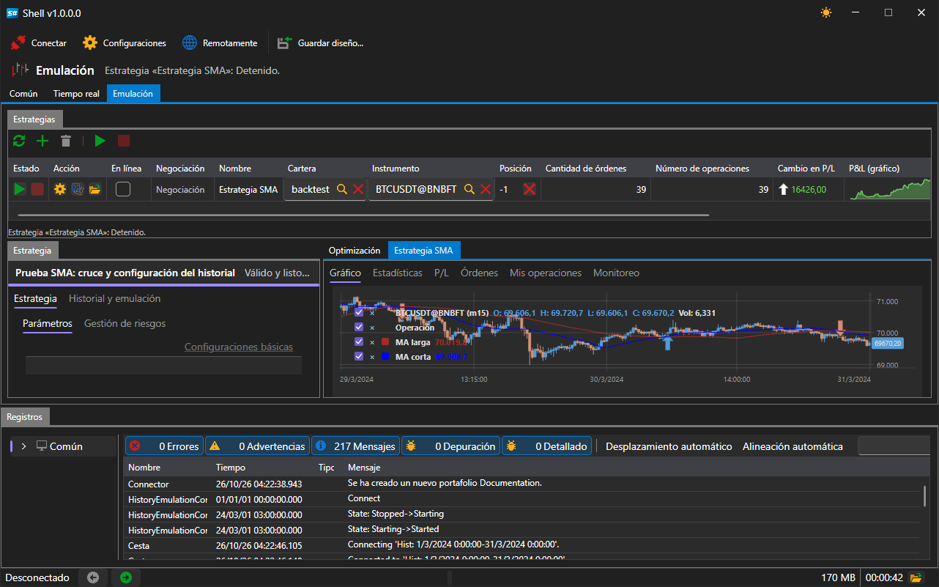This screenshot has width=939, height=587.
Task: Switch to the Tiempo real tab
Action: (76, 94)
